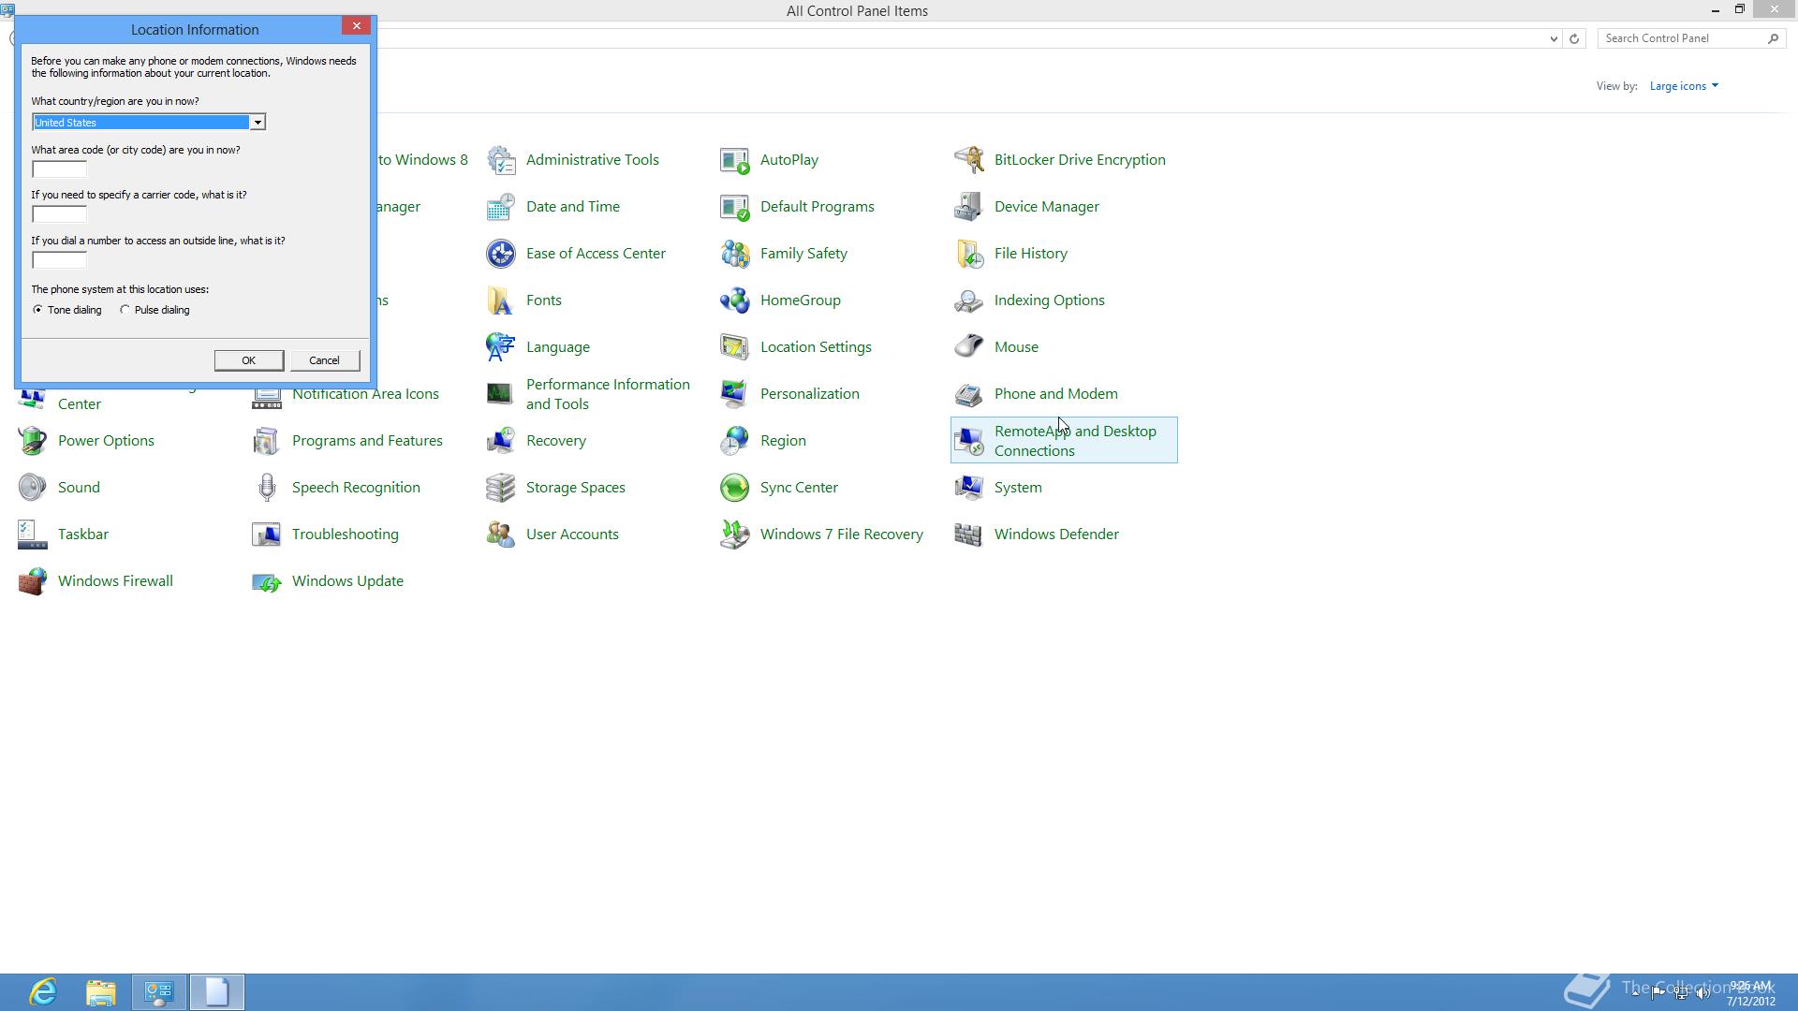Open the Windows Update icon
The image size is (1798, 1011).
click(267, 581)
